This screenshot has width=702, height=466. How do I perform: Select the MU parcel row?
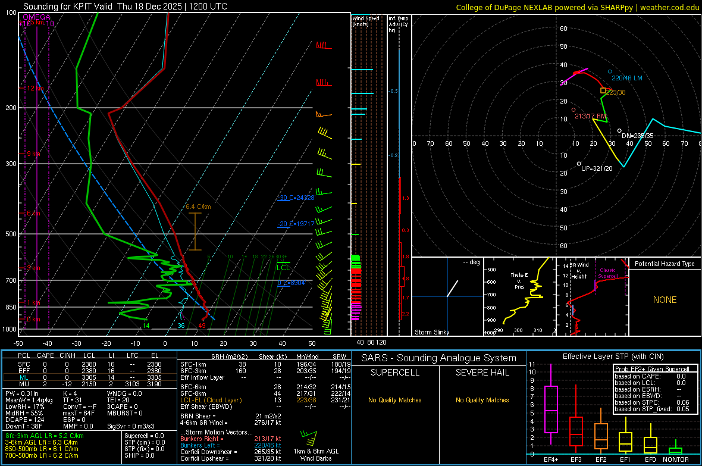point(90,384)
